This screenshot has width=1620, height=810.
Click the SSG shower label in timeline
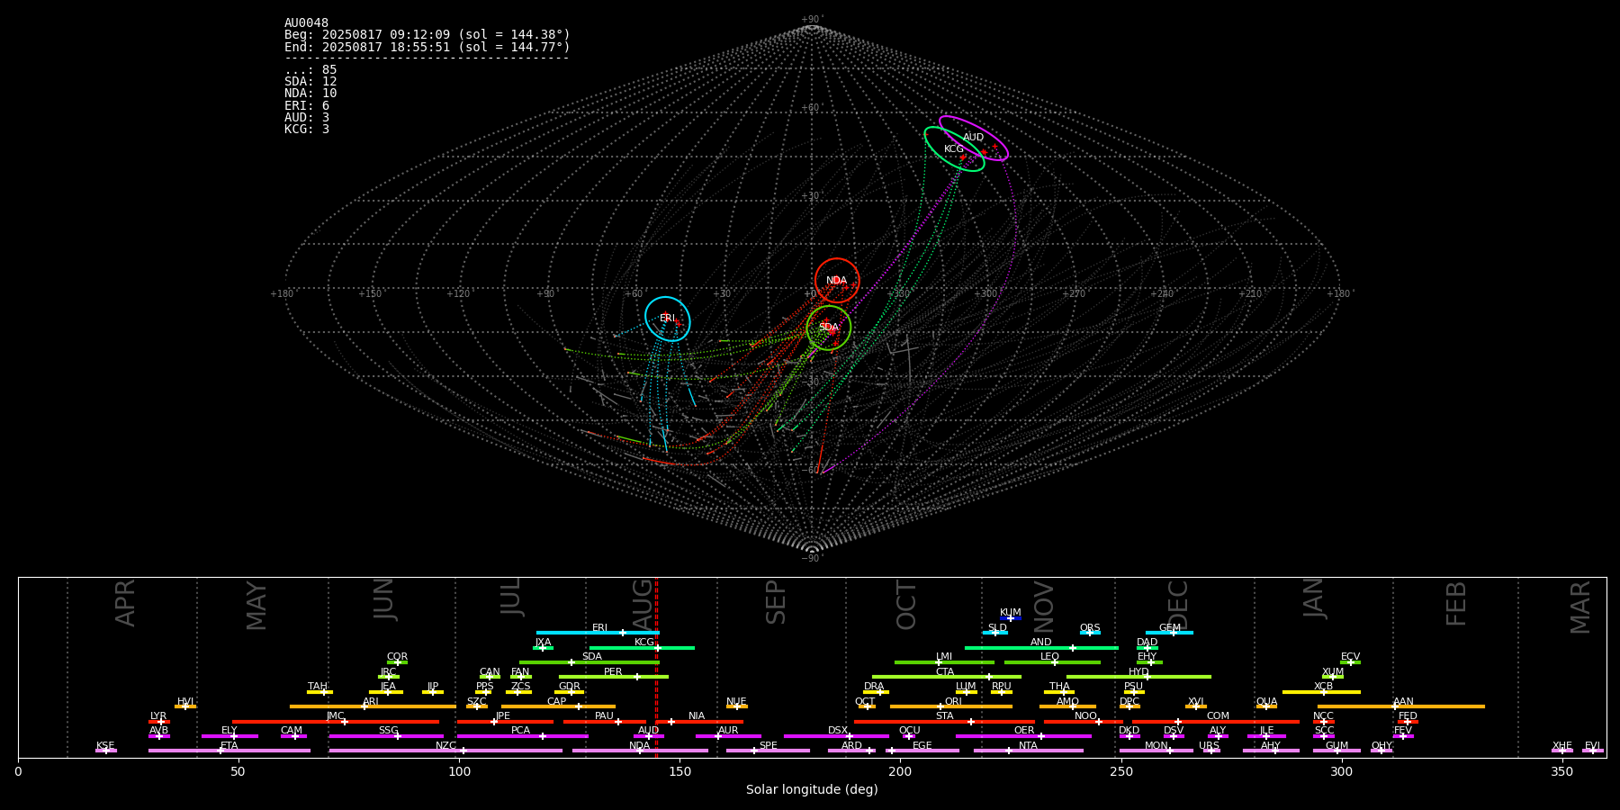(389, 731)
